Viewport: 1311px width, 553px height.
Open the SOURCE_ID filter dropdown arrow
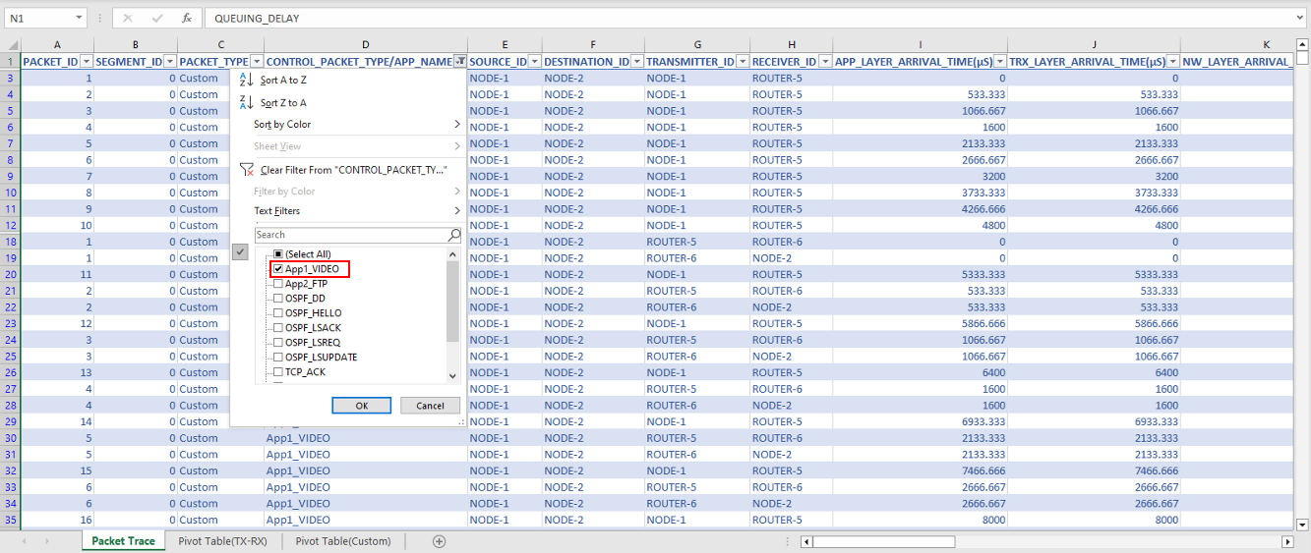(534, 61)
